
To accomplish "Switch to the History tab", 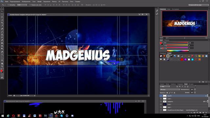I will tap(191, 84).
